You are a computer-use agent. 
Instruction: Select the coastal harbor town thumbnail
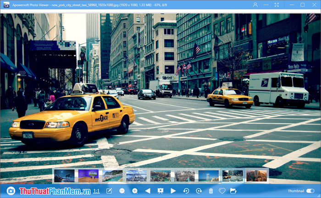[x=112, y=176]
